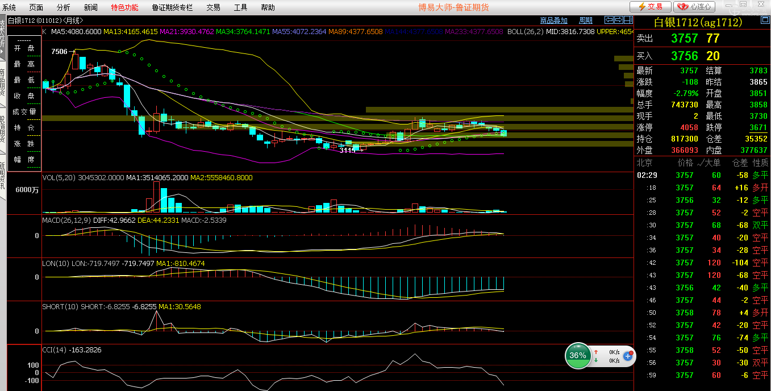Click the MACD(26,12,9) indicator label
This screenshot has height=391, width=771.
tap(68, 220)
